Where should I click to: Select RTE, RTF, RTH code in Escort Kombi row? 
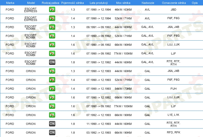pos(173,63)
